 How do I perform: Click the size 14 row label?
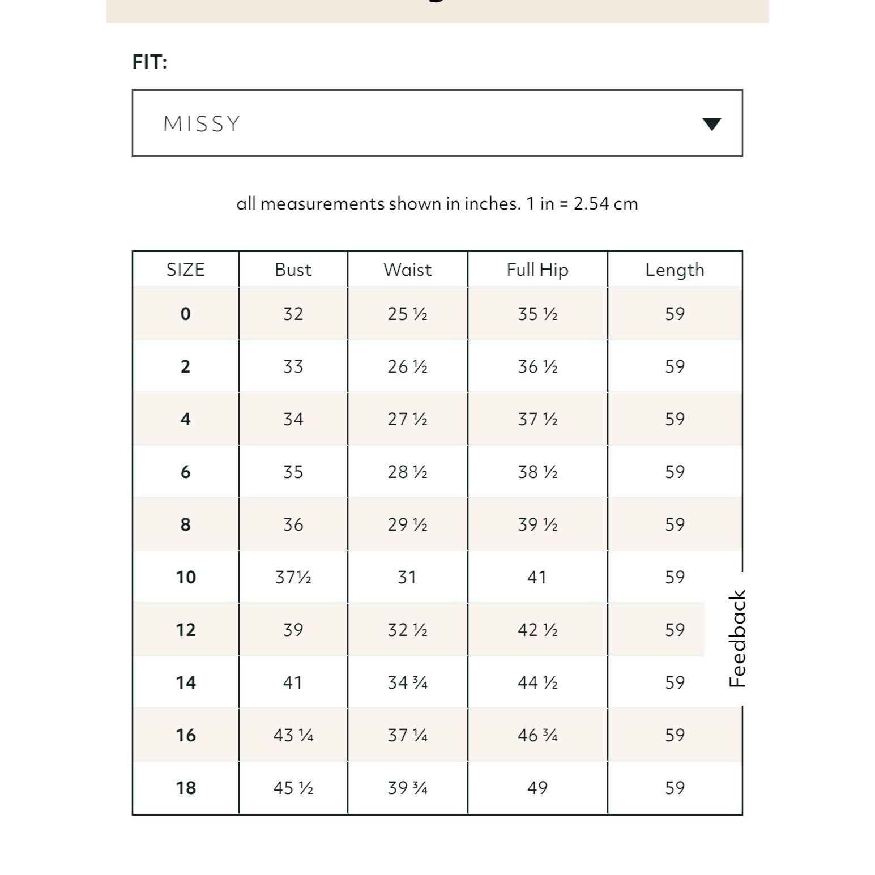186,682
